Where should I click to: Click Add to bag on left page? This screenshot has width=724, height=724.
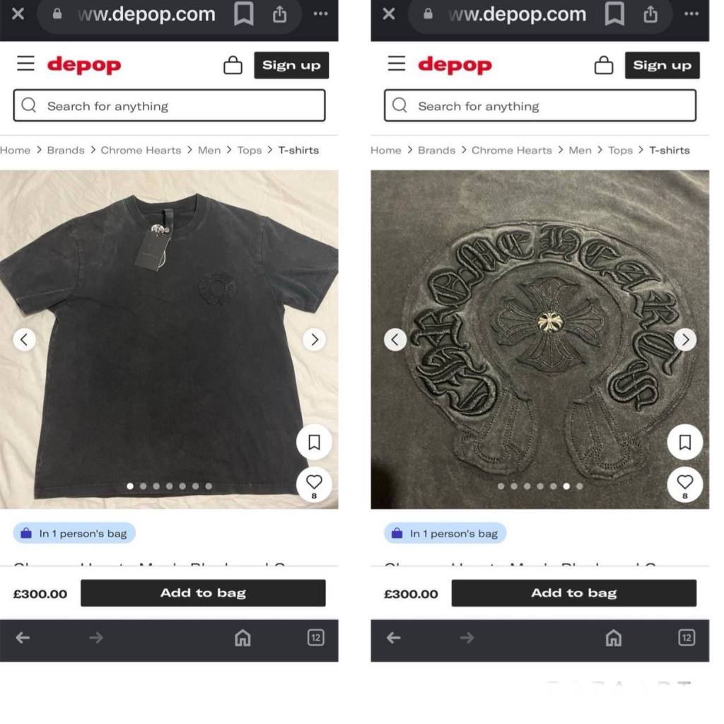pos(203,593)
